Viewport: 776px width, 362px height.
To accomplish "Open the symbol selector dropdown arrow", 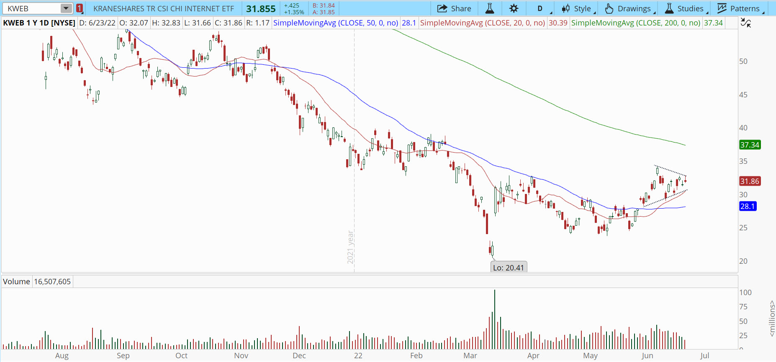I will (x=66, y=8).
